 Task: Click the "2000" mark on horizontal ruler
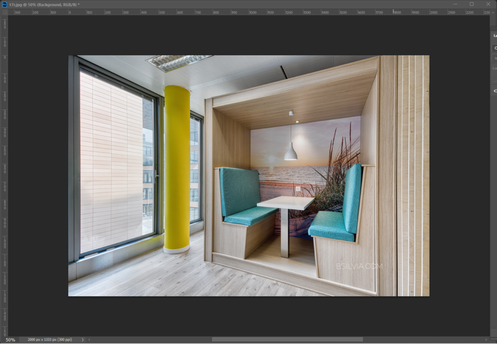pos(433,13)
